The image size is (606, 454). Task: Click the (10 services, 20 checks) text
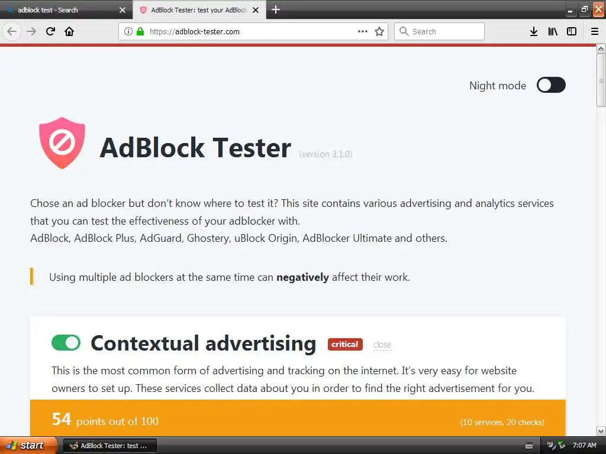tap(502, 422)
